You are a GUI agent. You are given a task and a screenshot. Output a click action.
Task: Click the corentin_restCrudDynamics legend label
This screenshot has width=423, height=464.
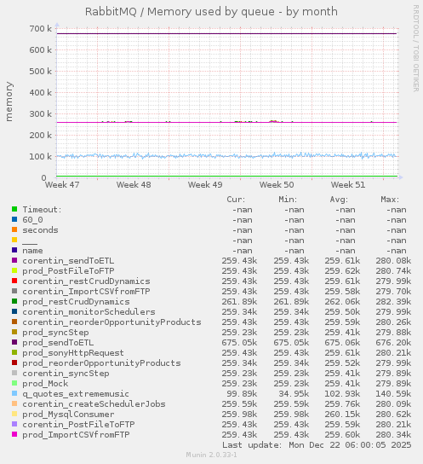pos(86,281)
